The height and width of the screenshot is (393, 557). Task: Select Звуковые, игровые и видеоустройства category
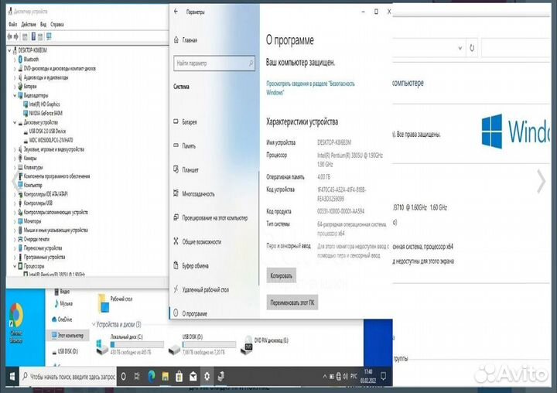[53, 149]
